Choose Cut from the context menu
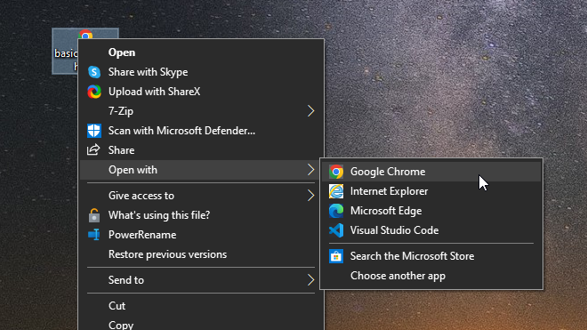This screenshot has height=330, width=587. pos(201,306)
